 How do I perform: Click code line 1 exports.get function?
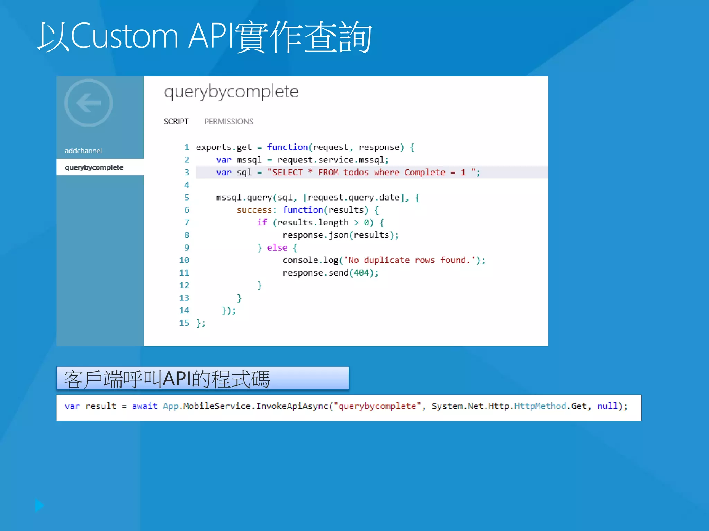(x=305, y=147)
